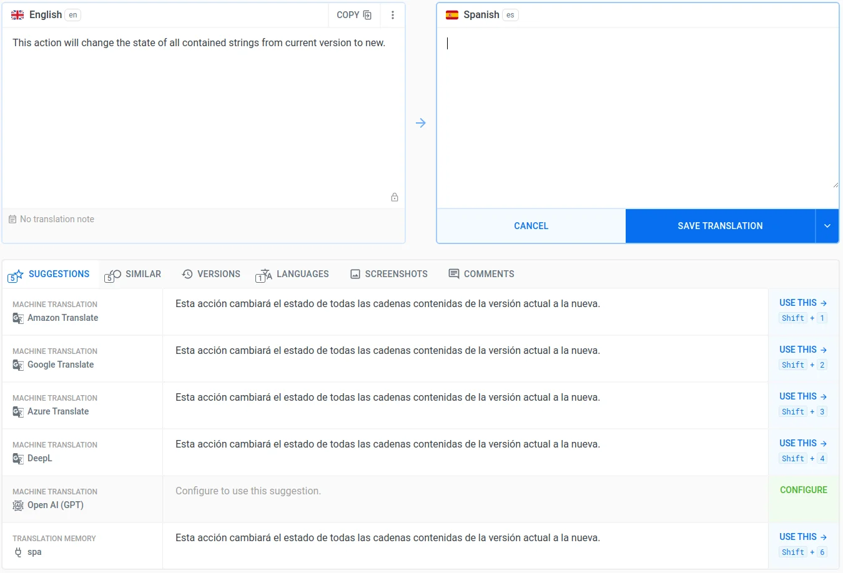Image resolution: width=843 pixels, height=573 pixels.
Task: Click the copy icon beside the COPY label
Action: pos(368,14)
